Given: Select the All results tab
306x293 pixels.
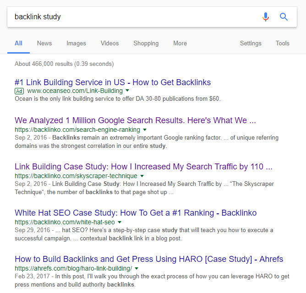Looking at the screenshot, I should click(x=18, y=43).
